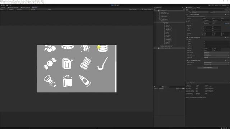Image resolution: width=230 pixels, height=129 pixels.
Task: Open the Vertical Fit dropdown
Action: (216, 64)
